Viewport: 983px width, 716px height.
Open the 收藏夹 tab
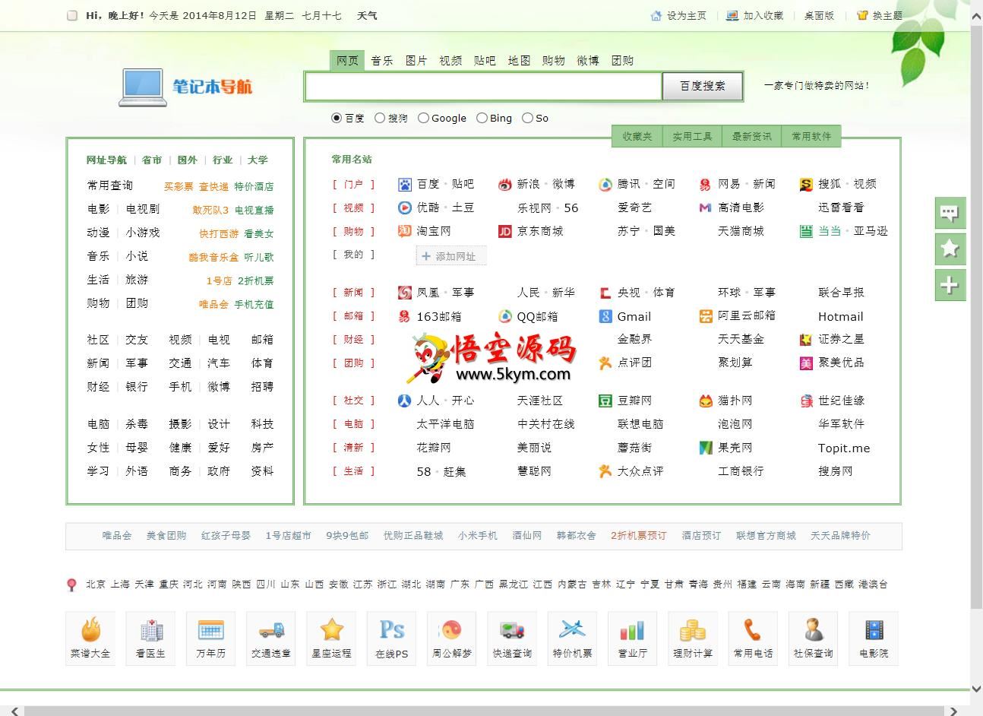(x=637, y=136)
